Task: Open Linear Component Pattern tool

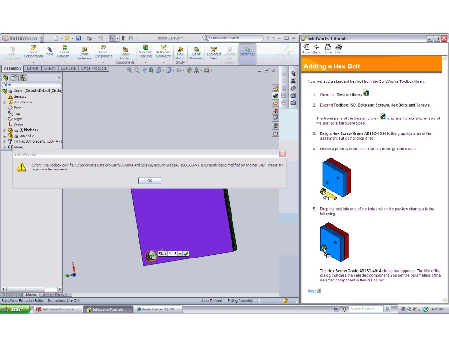Action: point(65,52)
